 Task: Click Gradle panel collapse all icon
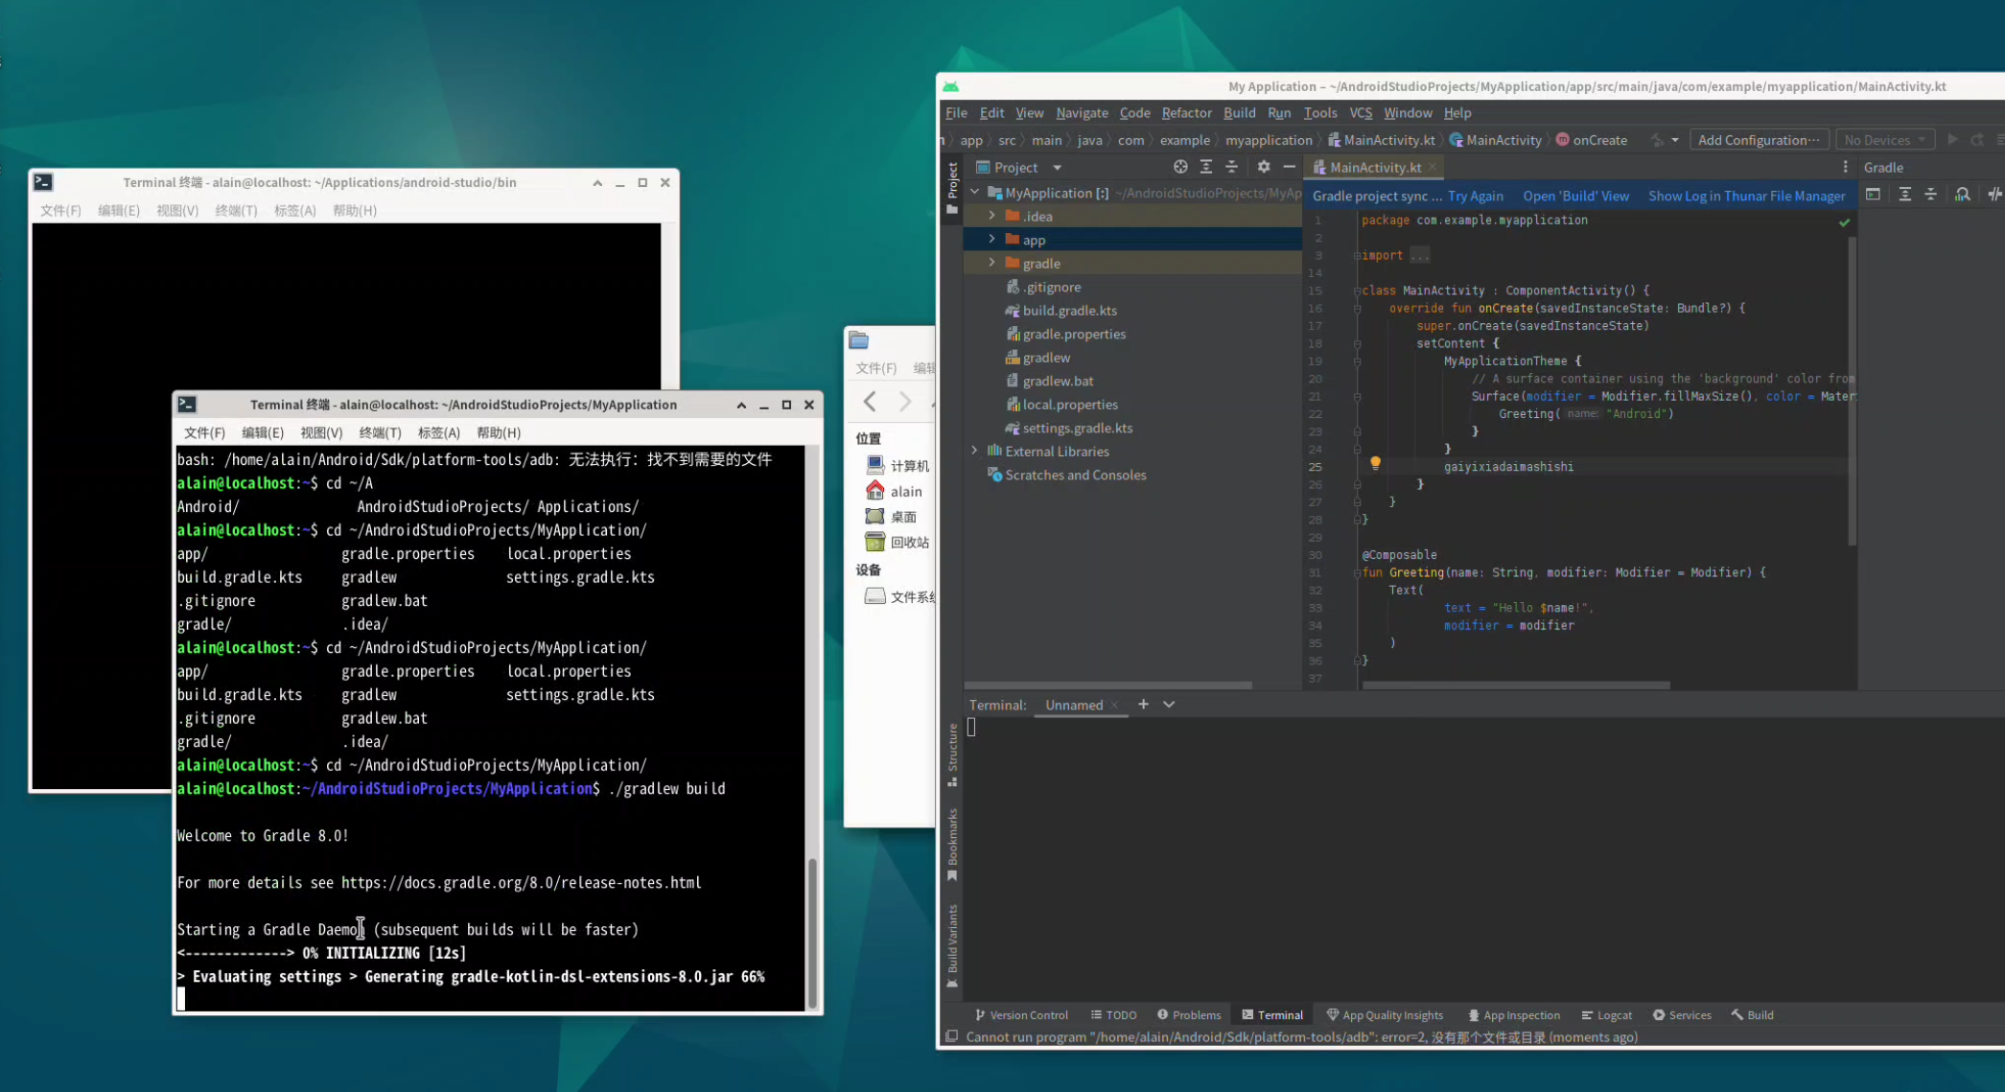[1931, 195]
